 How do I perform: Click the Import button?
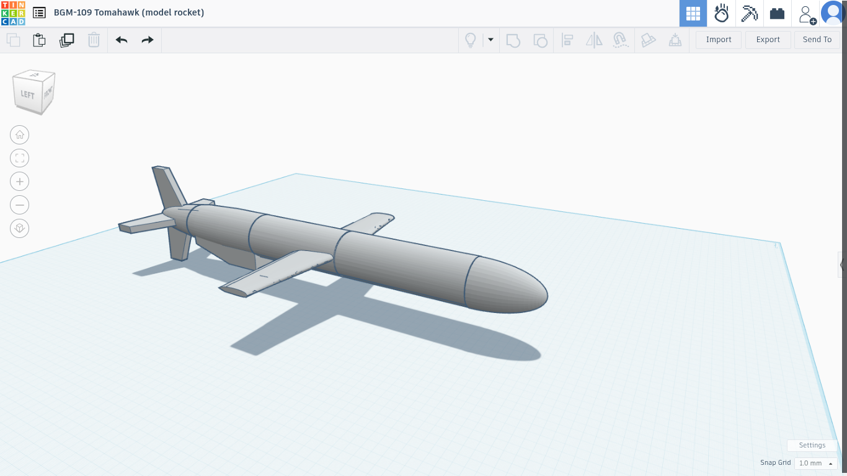(719, 40)
